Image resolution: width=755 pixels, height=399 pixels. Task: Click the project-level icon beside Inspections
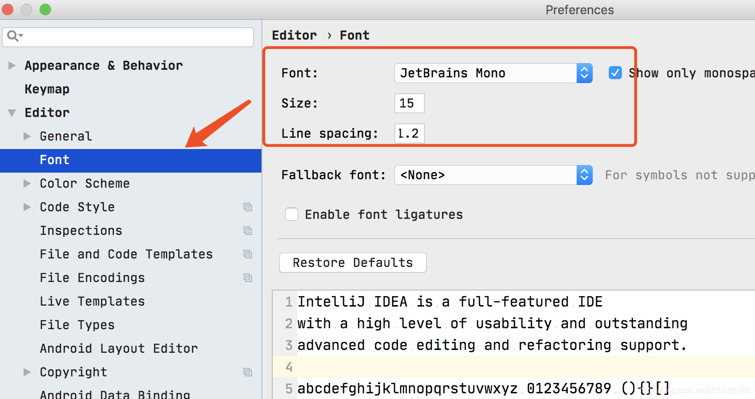pyautogui.click(x=247, y=231)
